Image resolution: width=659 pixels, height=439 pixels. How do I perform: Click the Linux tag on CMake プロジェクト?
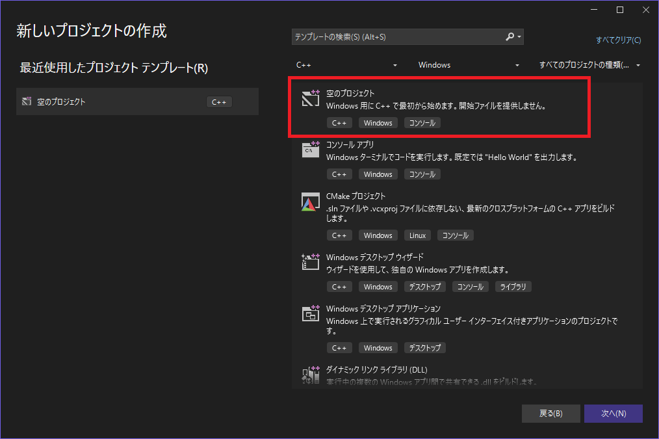(417, 235)
